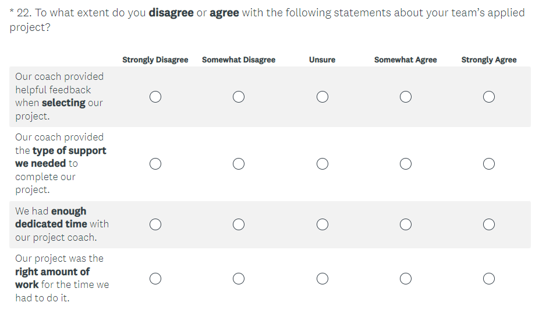Select Somewhat Agree for enough dedicated time
The image size is (546, 320).
(x=406, y=224)
